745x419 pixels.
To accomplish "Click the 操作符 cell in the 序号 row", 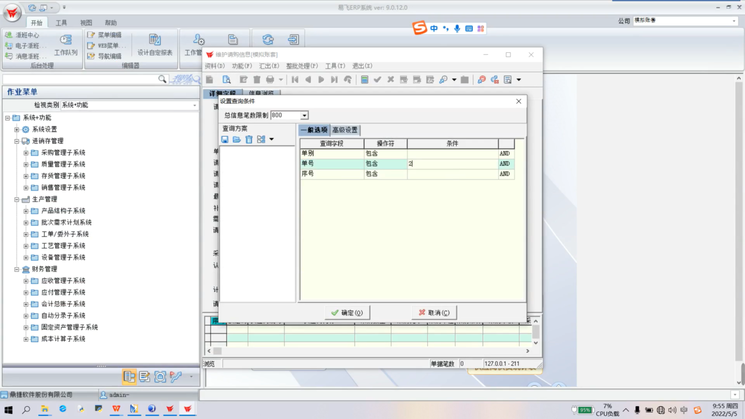I will tap(385, 174).
